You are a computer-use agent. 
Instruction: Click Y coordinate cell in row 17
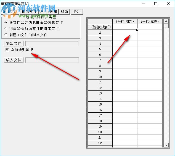150,115
